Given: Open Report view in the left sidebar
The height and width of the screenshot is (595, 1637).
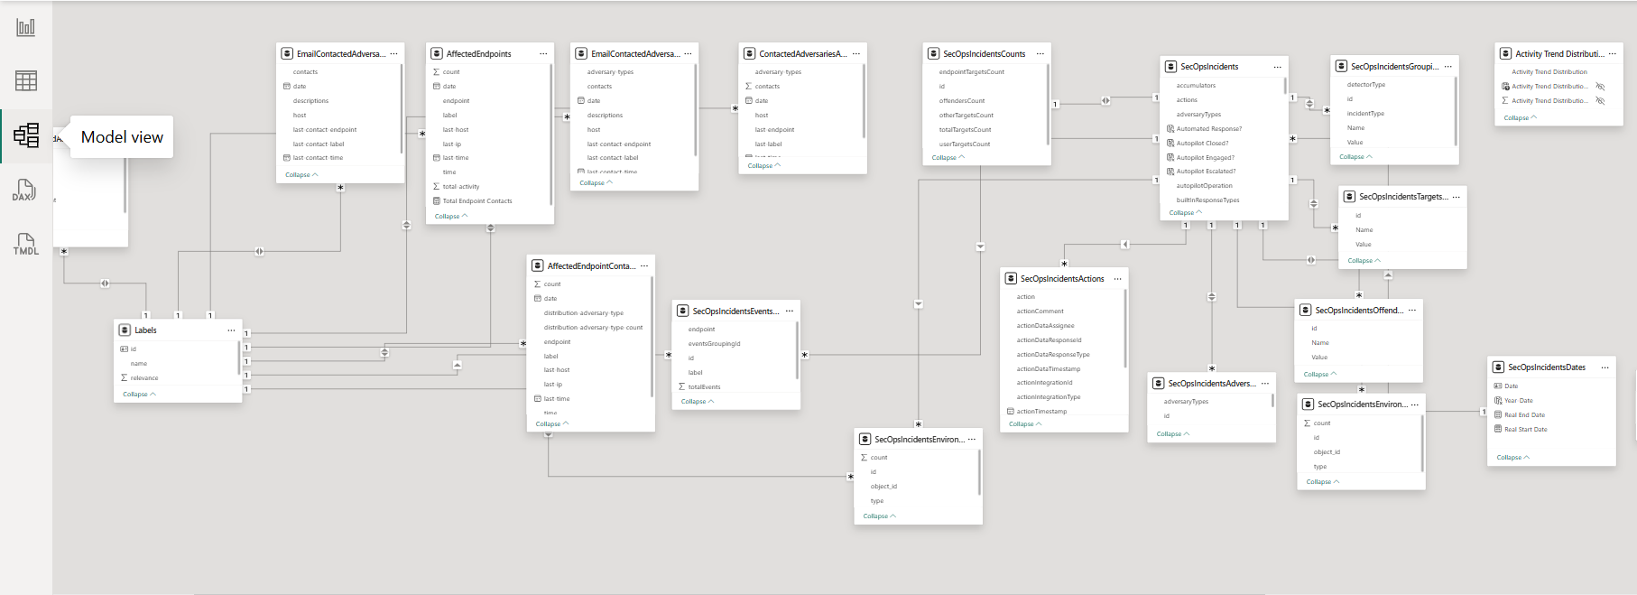Looking at the screenshot, I should 25,27.
